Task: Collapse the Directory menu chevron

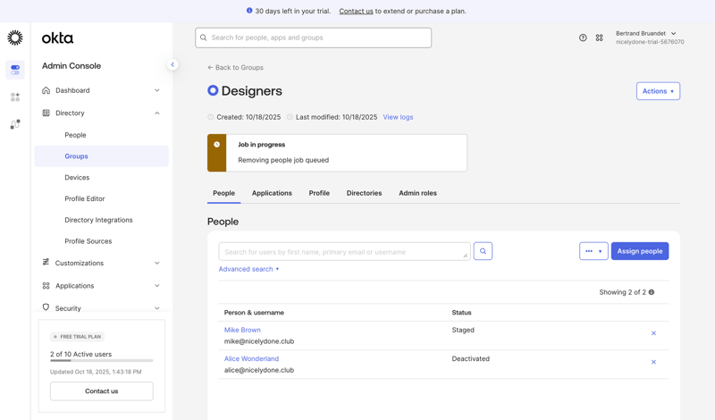Action: click(x=157, y=113)
